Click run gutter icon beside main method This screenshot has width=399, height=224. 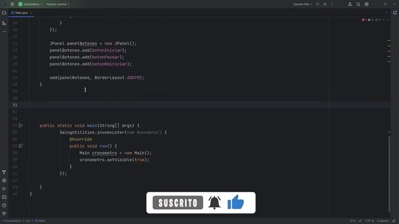tap(21, 126)
